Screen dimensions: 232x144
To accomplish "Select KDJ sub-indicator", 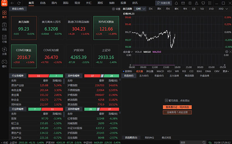I will click(169, 71).
